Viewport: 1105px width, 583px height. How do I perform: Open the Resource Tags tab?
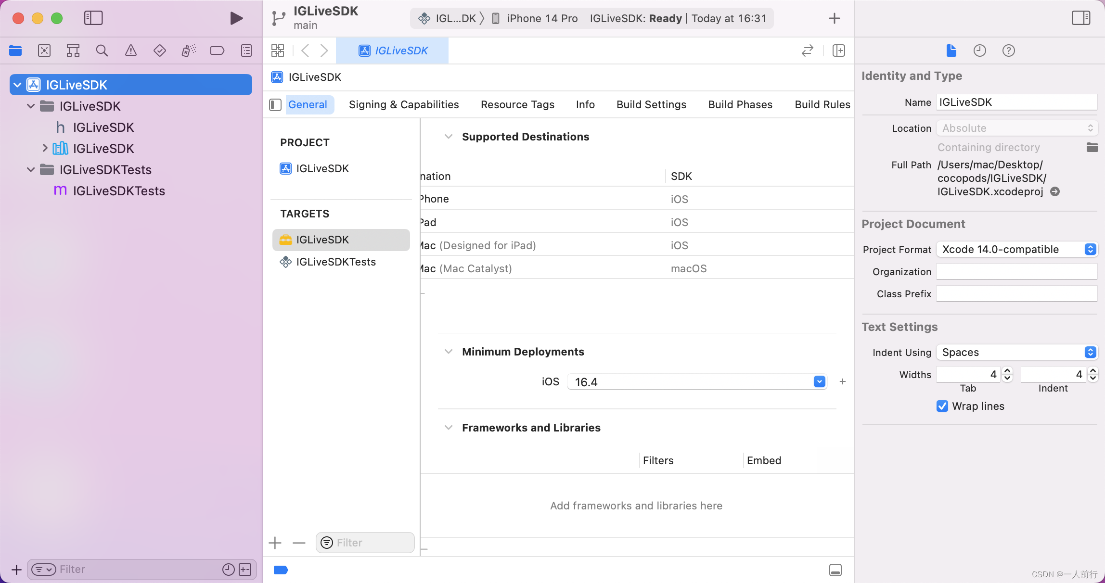tap(517, 105)
